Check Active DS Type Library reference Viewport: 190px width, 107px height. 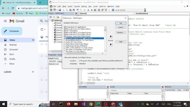pyautogui.click(x=65, y=42)
